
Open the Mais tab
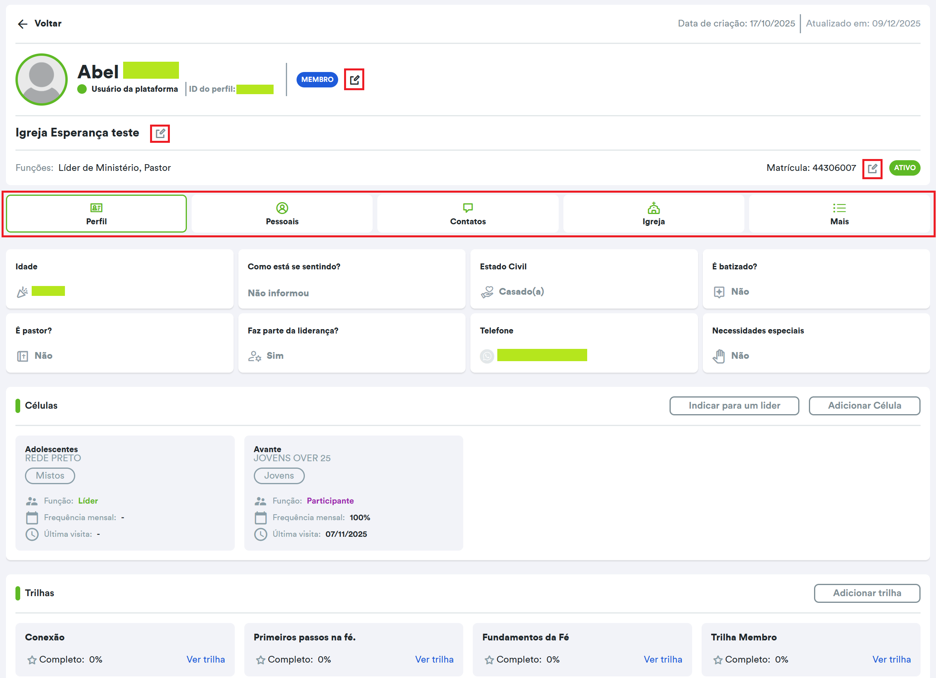click(839, 214)
